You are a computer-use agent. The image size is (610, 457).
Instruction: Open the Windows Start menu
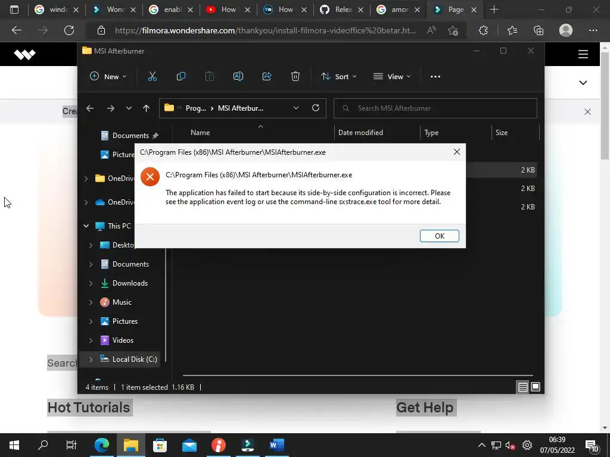click(x=14, y=445)
